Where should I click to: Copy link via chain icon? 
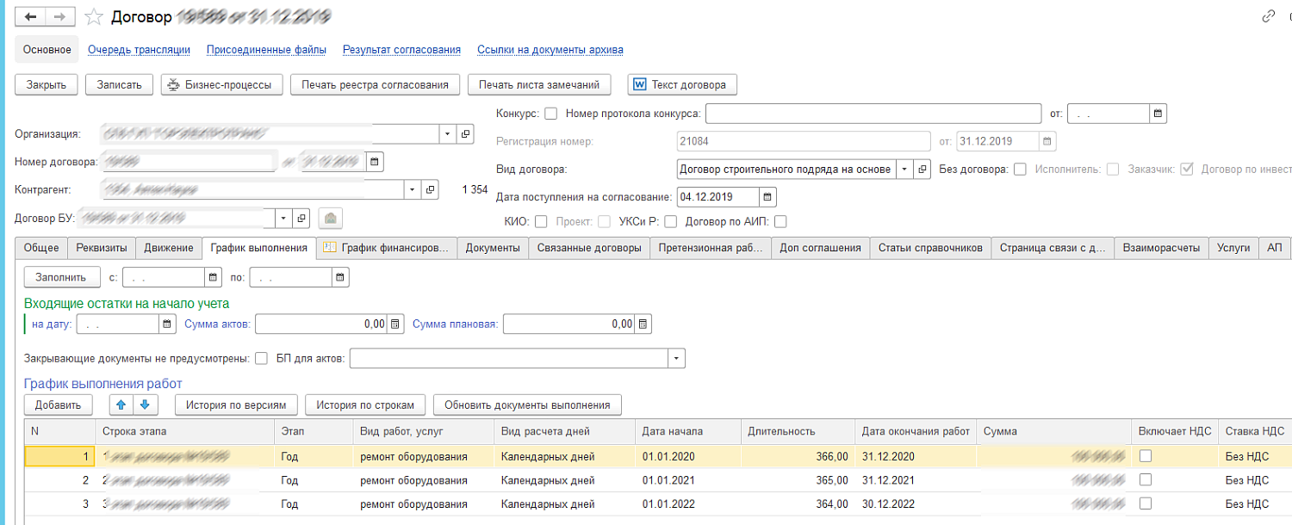pos(1268,16)
